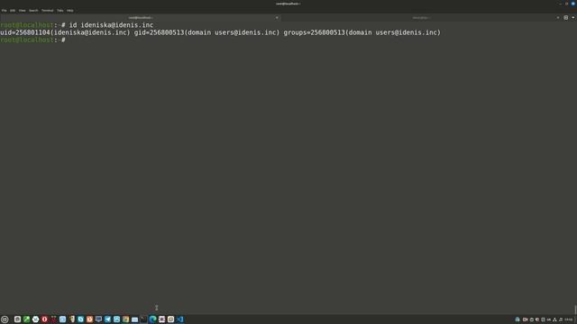Viewport: 577px width, 324px height.
Task: Click the monitor icon in the taskbar
Action: click(98, 319)
